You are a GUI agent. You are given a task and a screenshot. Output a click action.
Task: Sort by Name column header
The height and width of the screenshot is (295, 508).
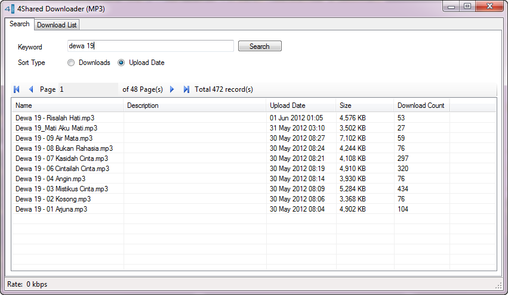pyautogui.click(x=67, y=105)
